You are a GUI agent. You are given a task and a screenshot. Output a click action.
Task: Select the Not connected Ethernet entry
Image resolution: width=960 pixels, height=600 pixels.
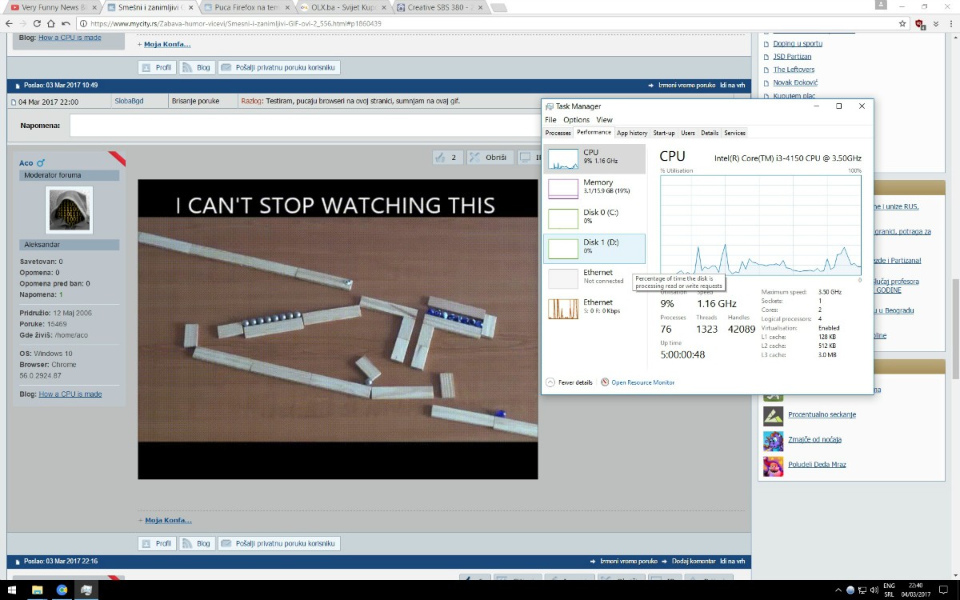tap(594, 278)
